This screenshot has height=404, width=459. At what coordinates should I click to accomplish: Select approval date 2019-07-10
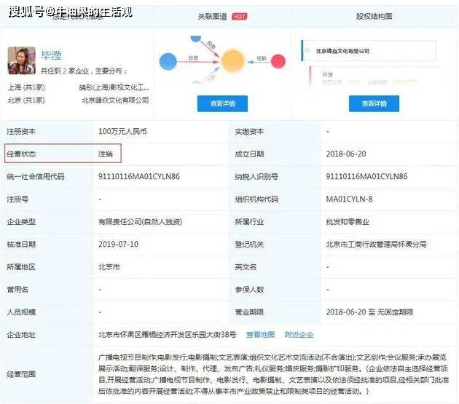pos(118,245)
